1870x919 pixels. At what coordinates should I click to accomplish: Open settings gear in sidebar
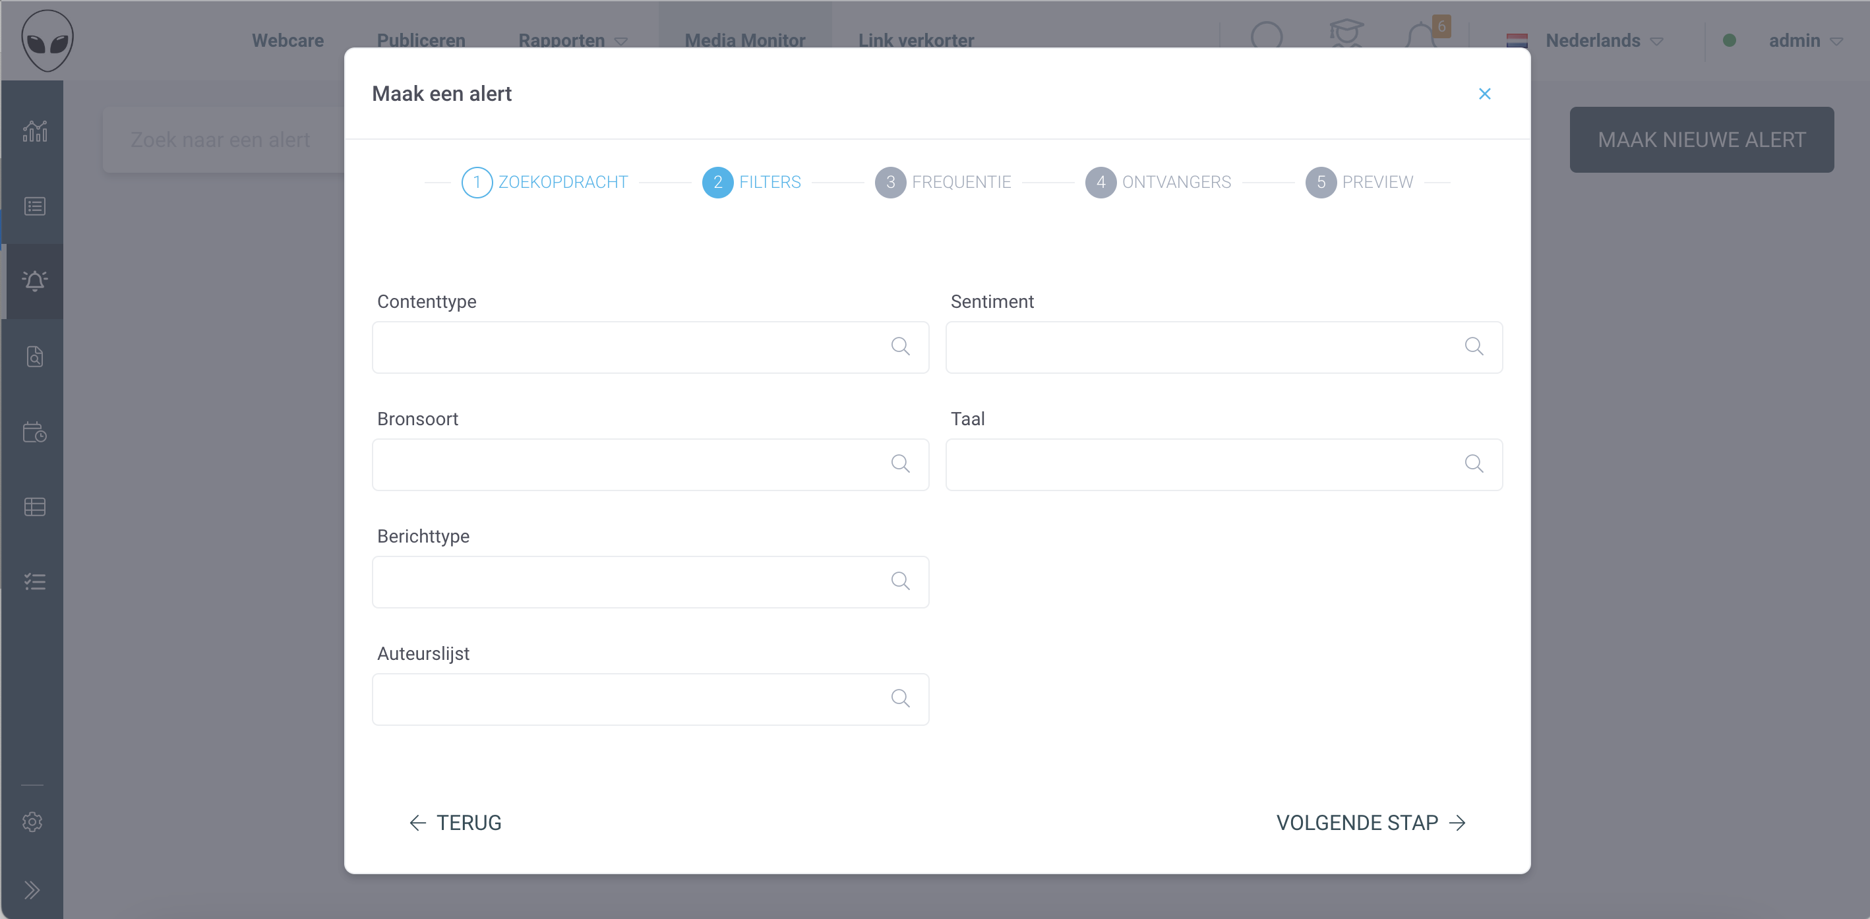tap(33, 821)
